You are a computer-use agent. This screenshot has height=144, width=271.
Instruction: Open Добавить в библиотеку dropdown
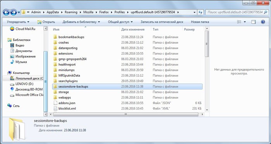[x=81, y=22]
